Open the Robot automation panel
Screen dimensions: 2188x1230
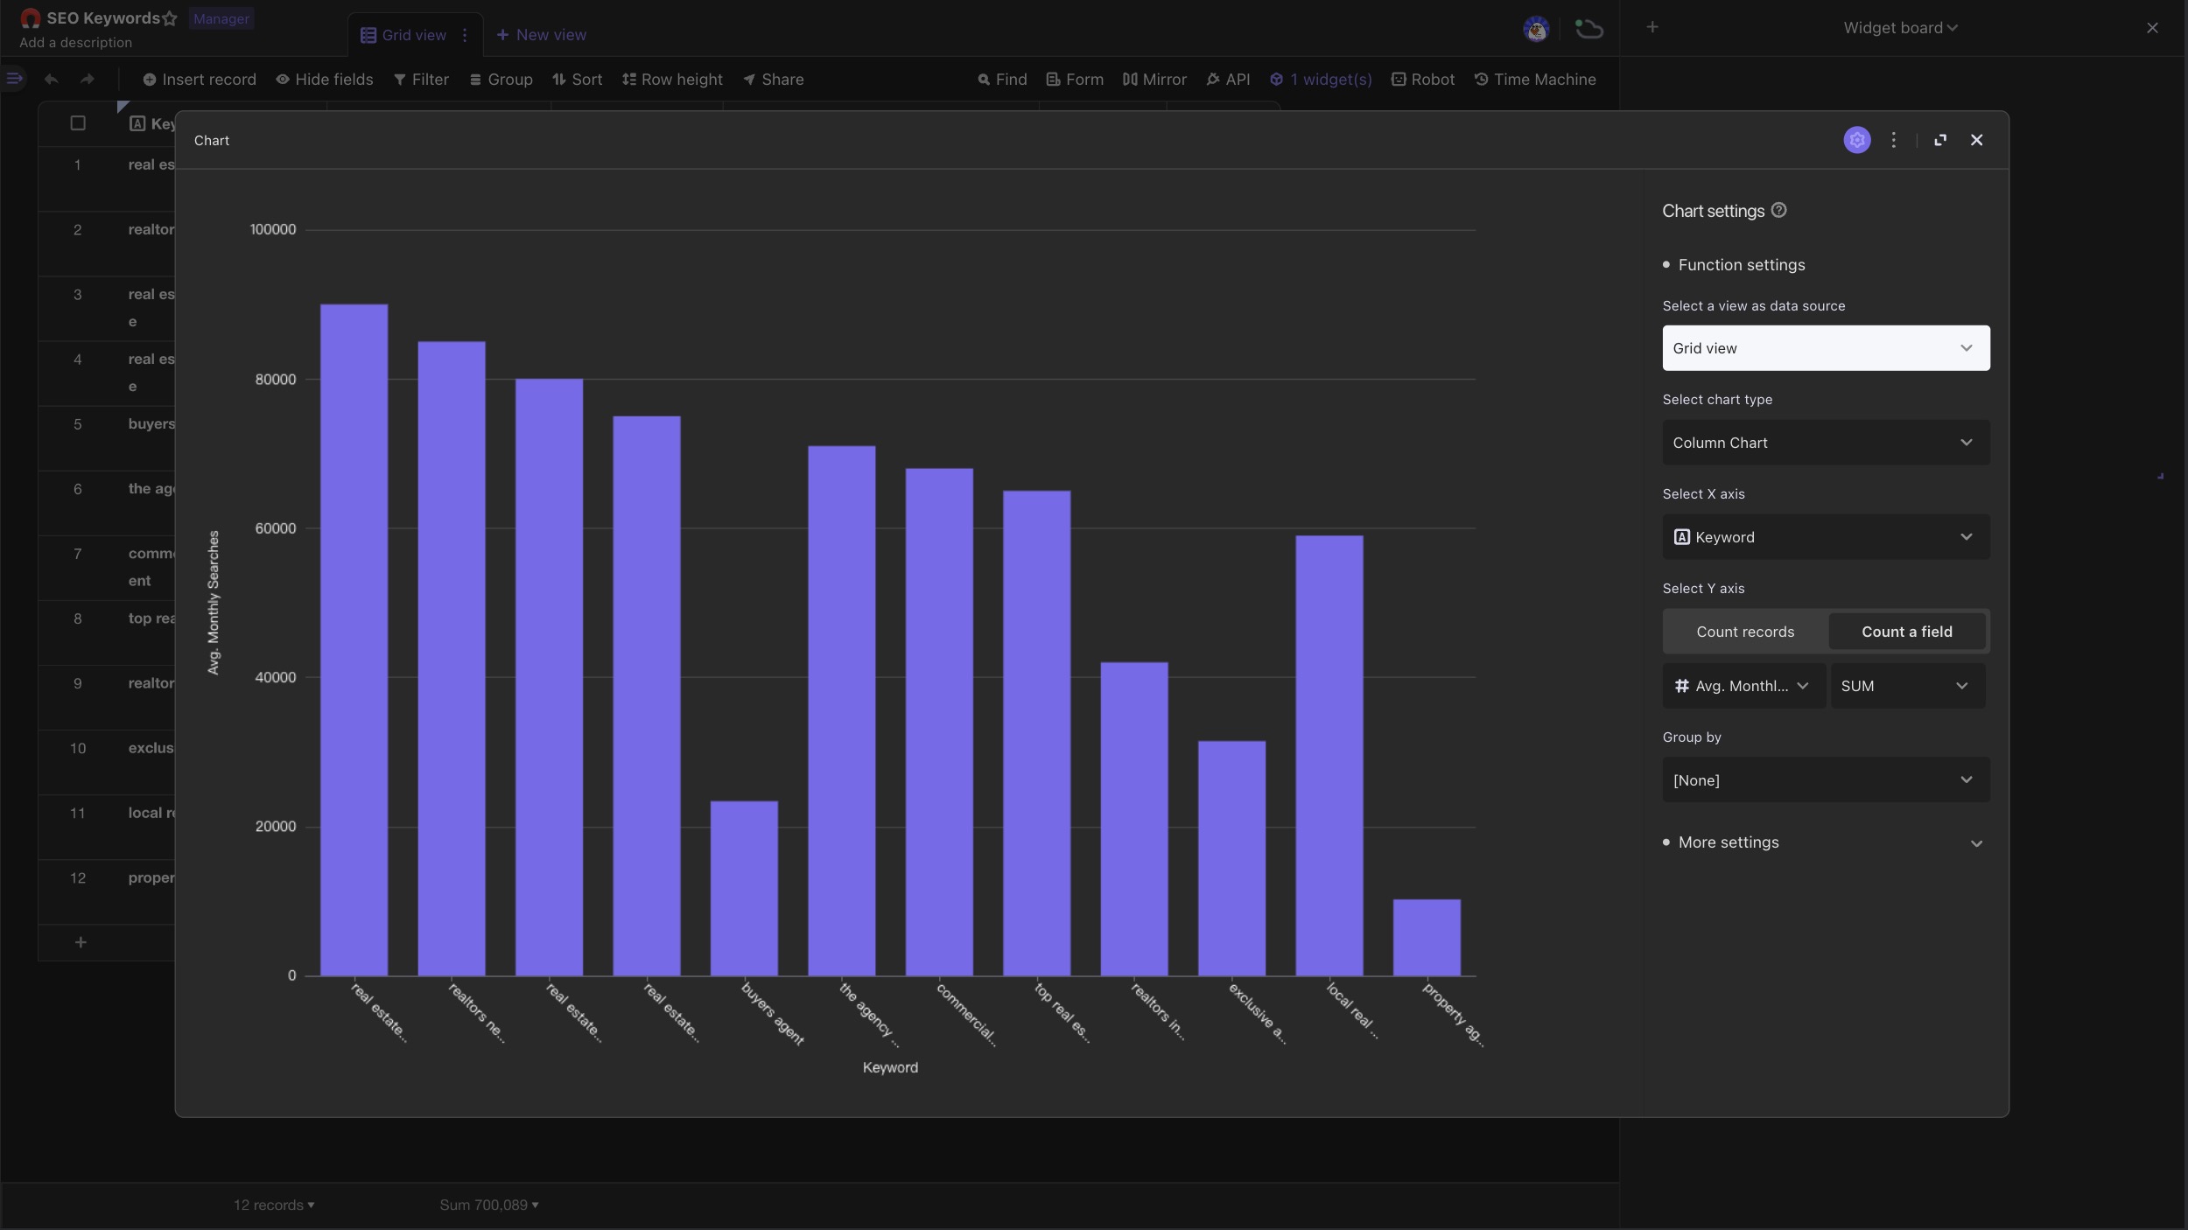pos(1423,80)
